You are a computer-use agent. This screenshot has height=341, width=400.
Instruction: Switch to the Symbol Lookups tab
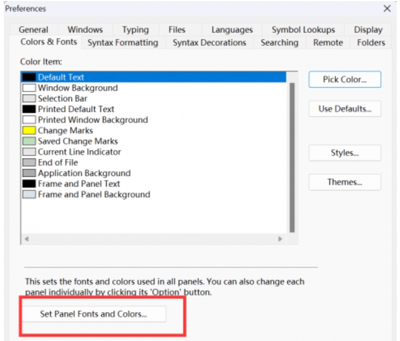pyautogui.click(x=303, y=30)
